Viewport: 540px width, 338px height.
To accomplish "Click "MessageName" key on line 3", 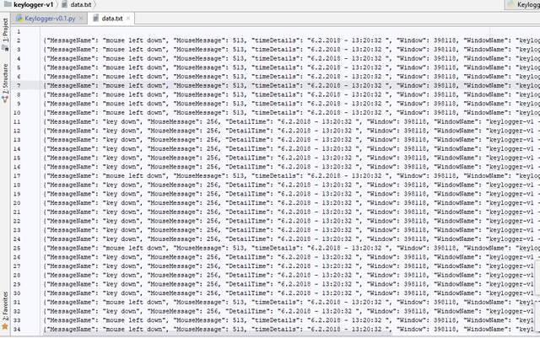I will pos(73,49).
